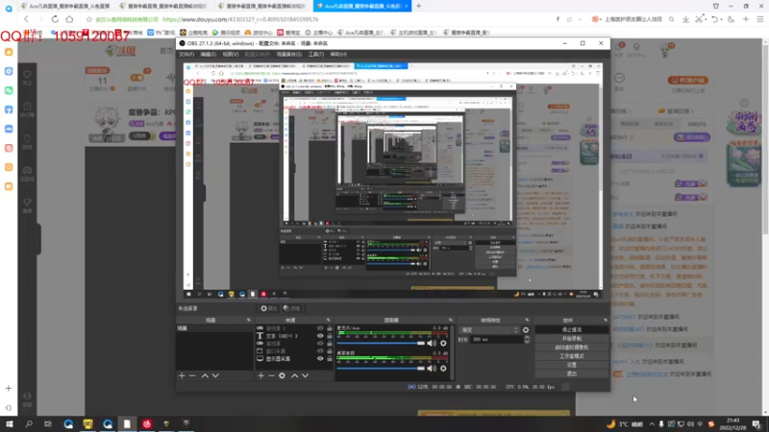Pop out the controls dock header icon
Screen dimensions: 769x432
coord(605,320)
